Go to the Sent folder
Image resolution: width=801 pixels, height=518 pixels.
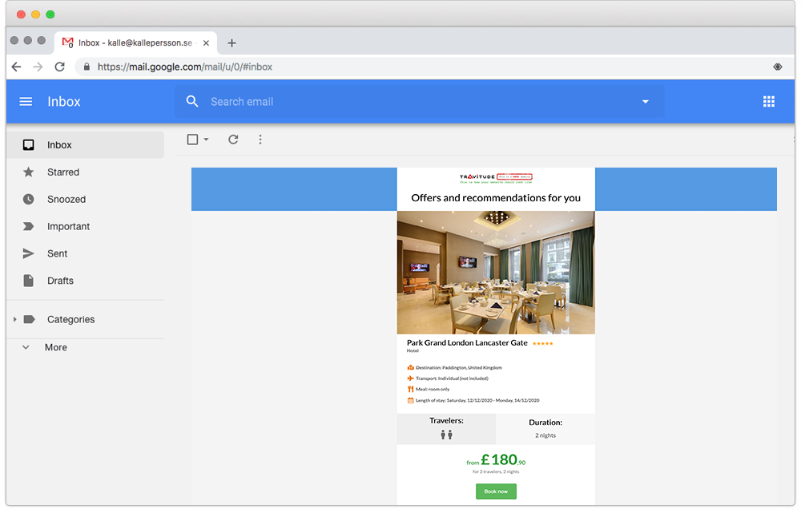57,253
